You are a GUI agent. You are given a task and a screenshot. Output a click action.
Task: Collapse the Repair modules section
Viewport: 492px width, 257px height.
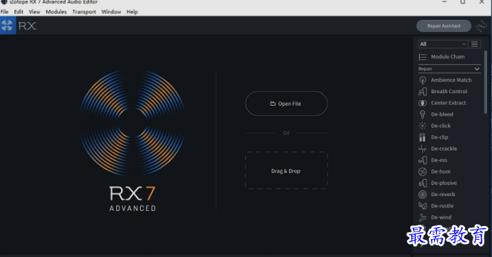tap(477, 69)
